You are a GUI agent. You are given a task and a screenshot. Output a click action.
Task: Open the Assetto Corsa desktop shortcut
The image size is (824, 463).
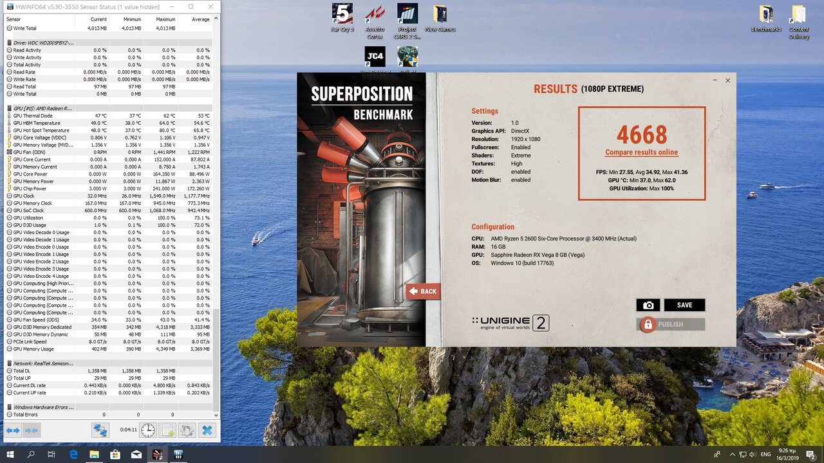pyautogui.click(x=375, y=21)
